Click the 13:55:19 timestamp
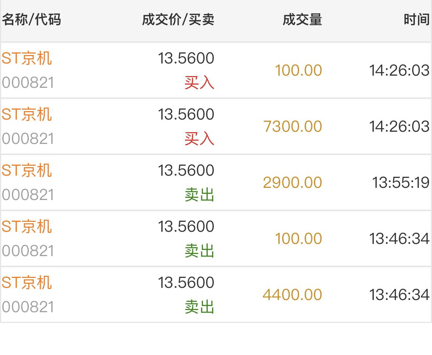The width and height of the screenshot is (432, 355). [x=401, y=183]
